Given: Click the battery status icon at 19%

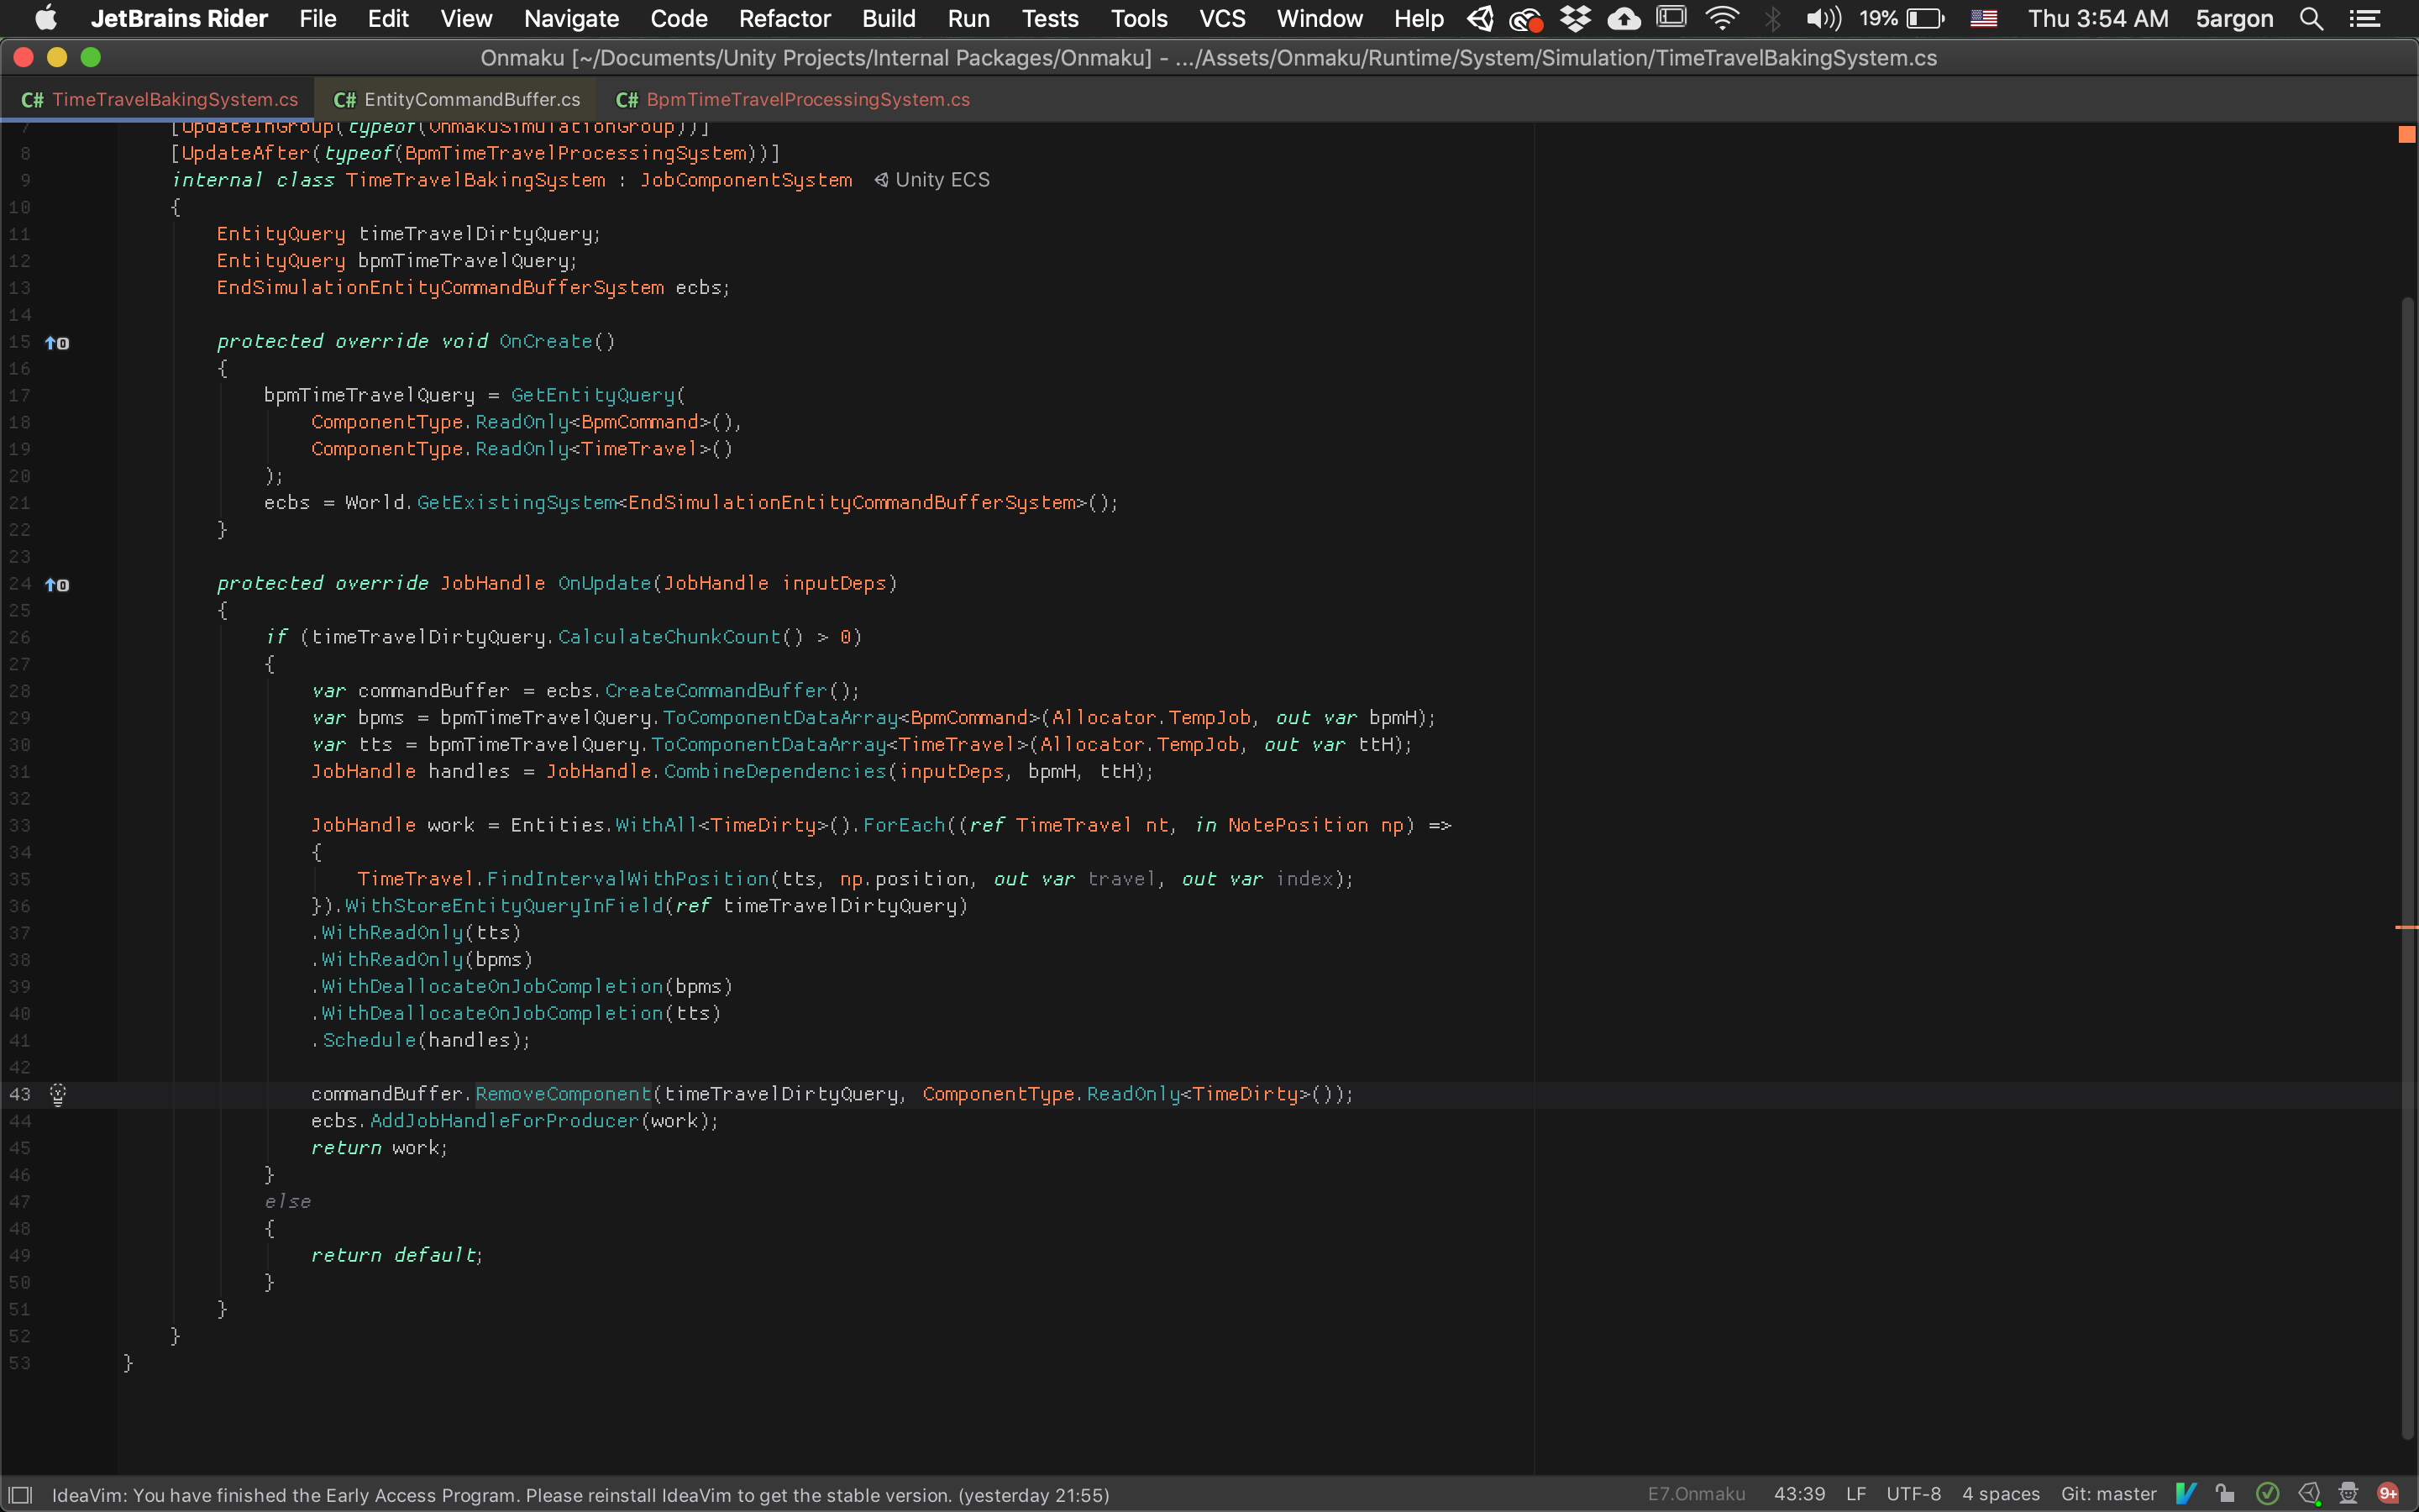Looking at the screenshot, I should [1926, 19].
